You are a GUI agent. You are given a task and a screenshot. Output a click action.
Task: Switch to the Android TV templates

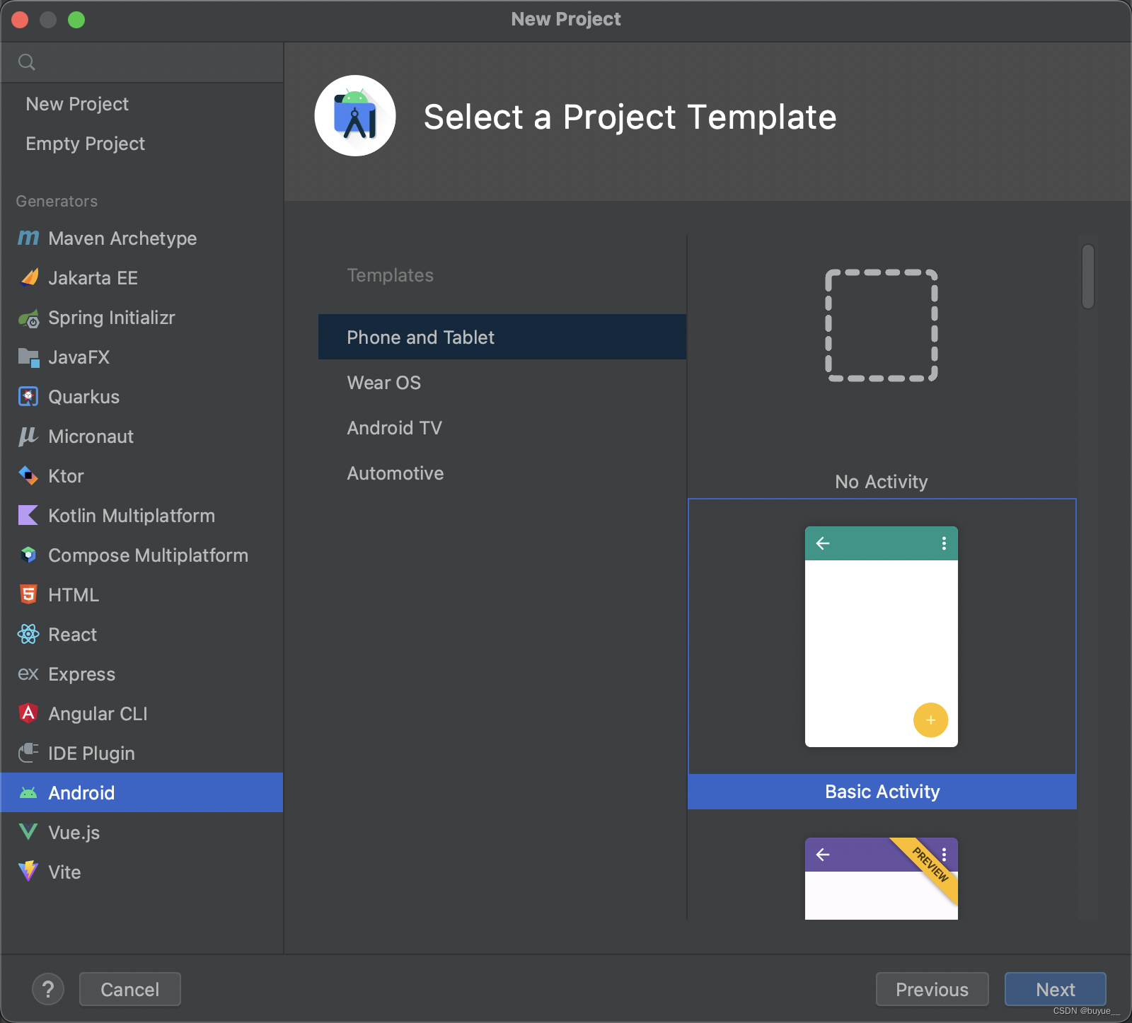click(502, 427)
